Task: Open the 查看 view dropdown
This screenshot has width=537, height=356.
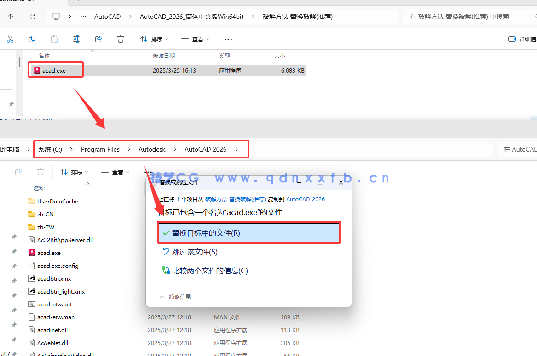Action: click(195, 39)
